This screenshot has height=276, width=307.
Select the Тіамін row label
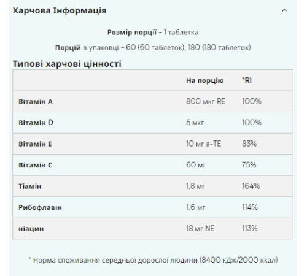30,186
